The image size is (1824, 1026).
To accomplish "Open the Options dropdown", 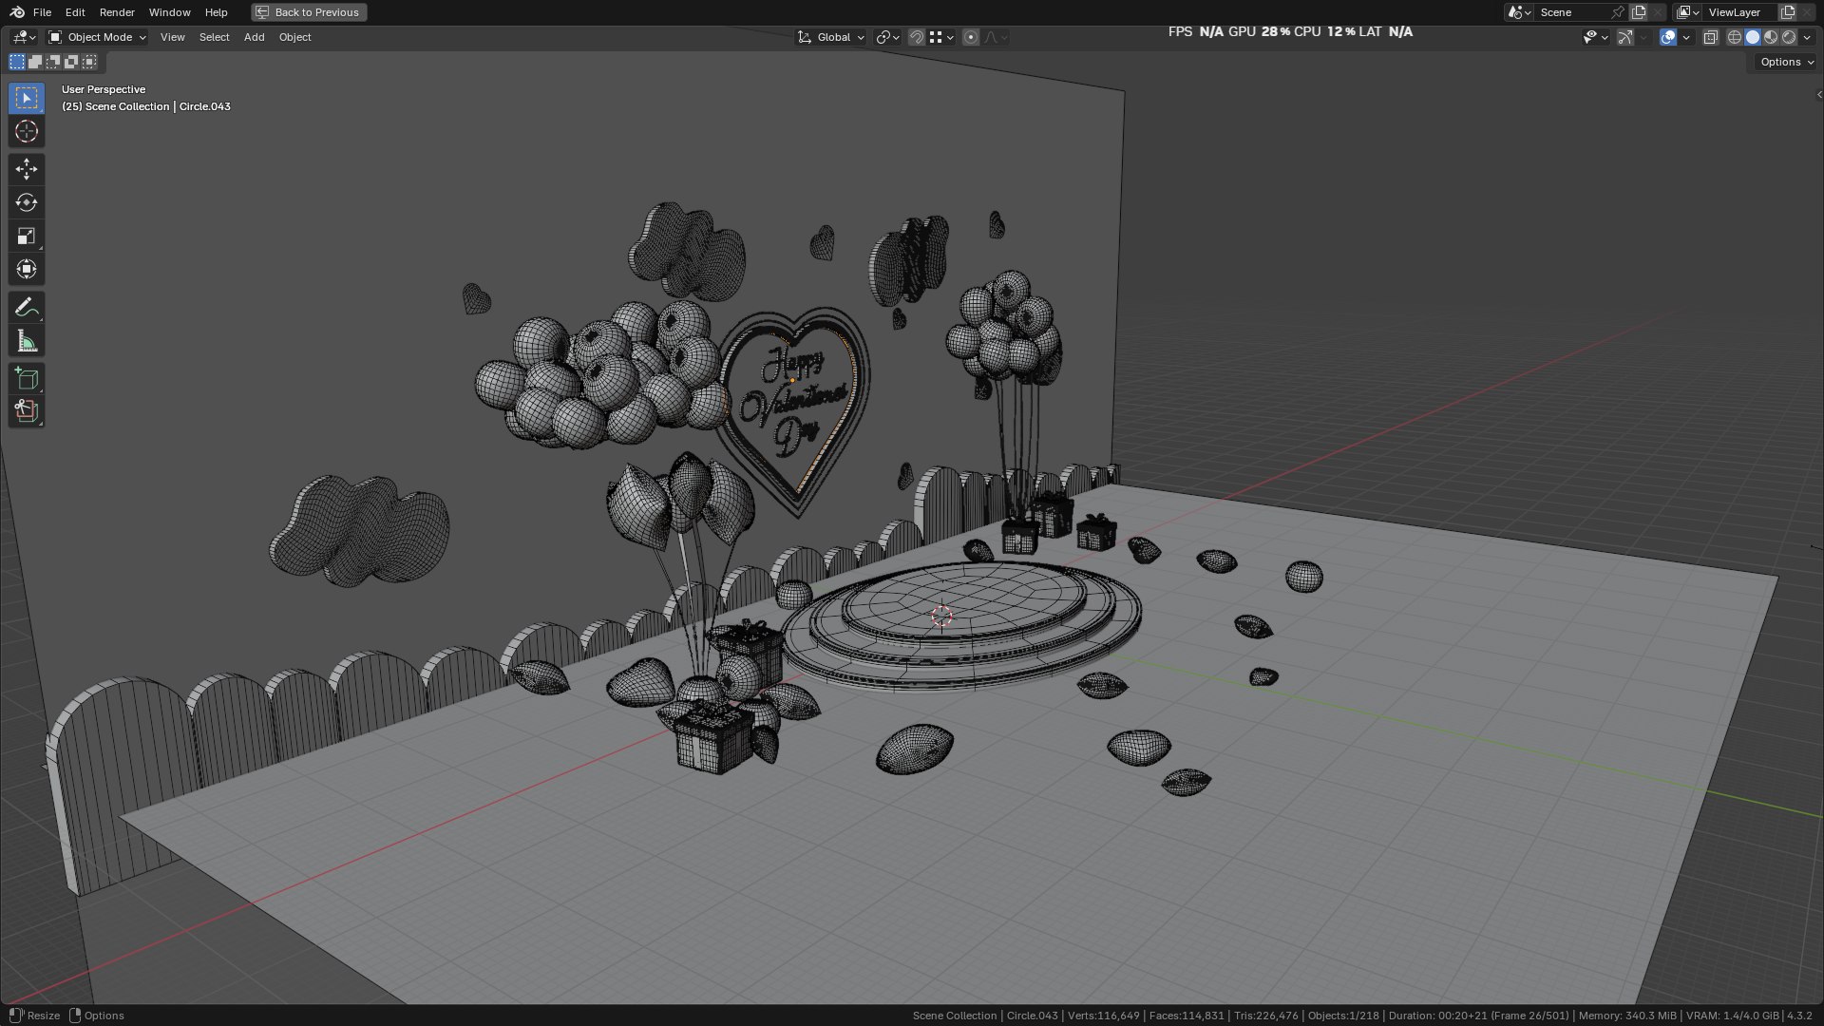I will coord(1786,62).
